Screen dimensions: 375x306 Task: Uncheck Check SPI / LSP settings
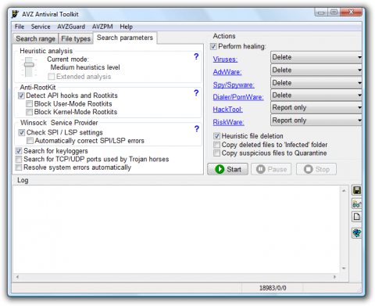22,132
